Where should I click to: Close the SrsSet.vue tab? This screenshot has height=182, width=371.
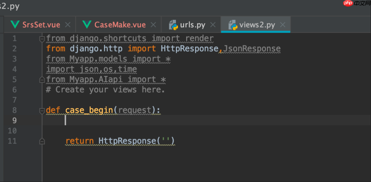[68, 25]
